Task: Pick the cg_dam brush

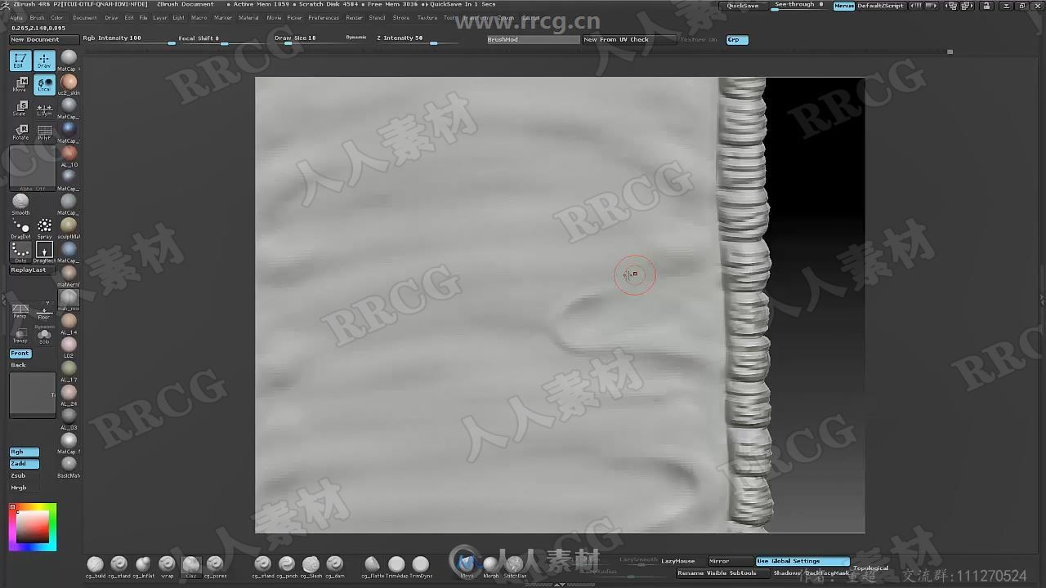Action: click(x=334, y=567)
